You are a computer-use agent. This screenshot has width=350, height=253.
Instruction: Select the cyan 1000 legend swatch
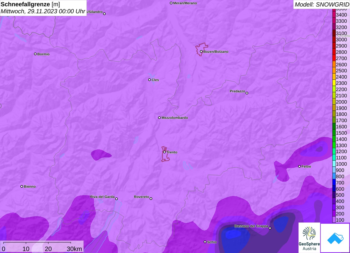334,164
